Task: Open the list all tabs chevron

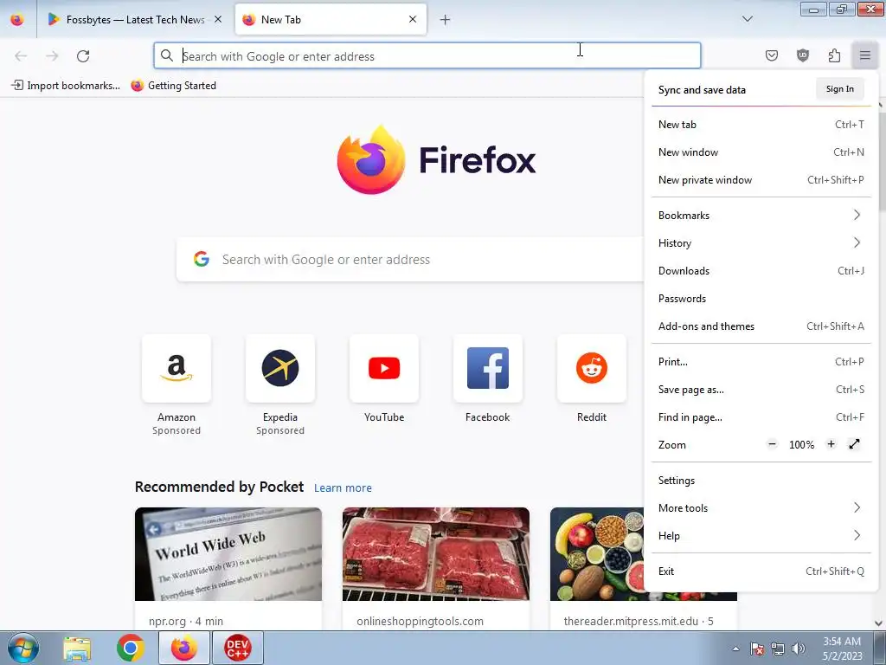Action: tap(747, 19)
